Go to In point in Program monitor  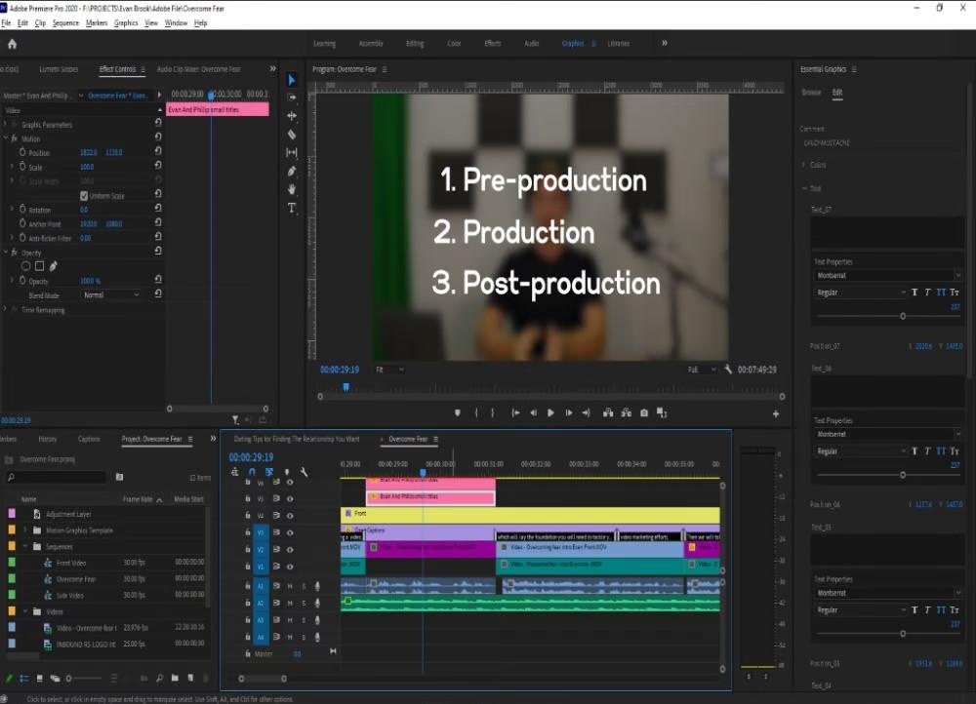[515, 413]
